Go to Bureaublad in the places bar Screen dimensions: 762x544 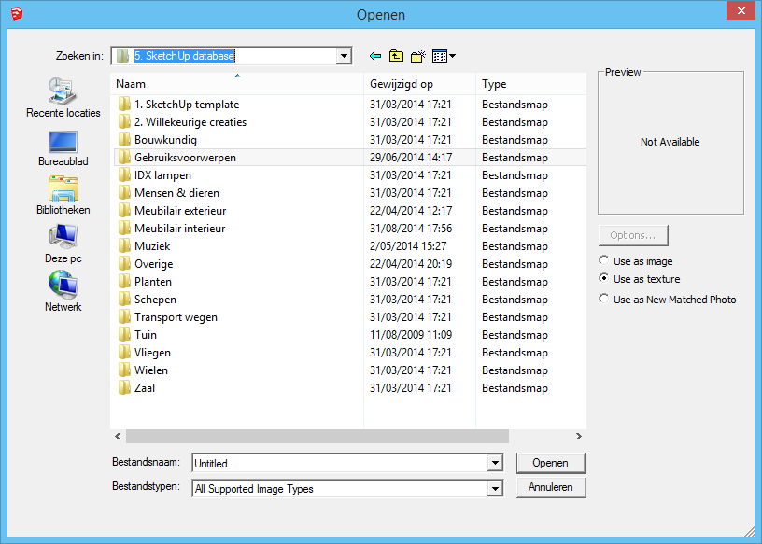pos(63,148)
